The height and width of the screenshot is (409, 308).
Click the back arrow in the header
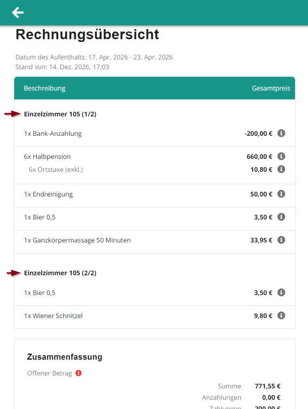[17, 13]
